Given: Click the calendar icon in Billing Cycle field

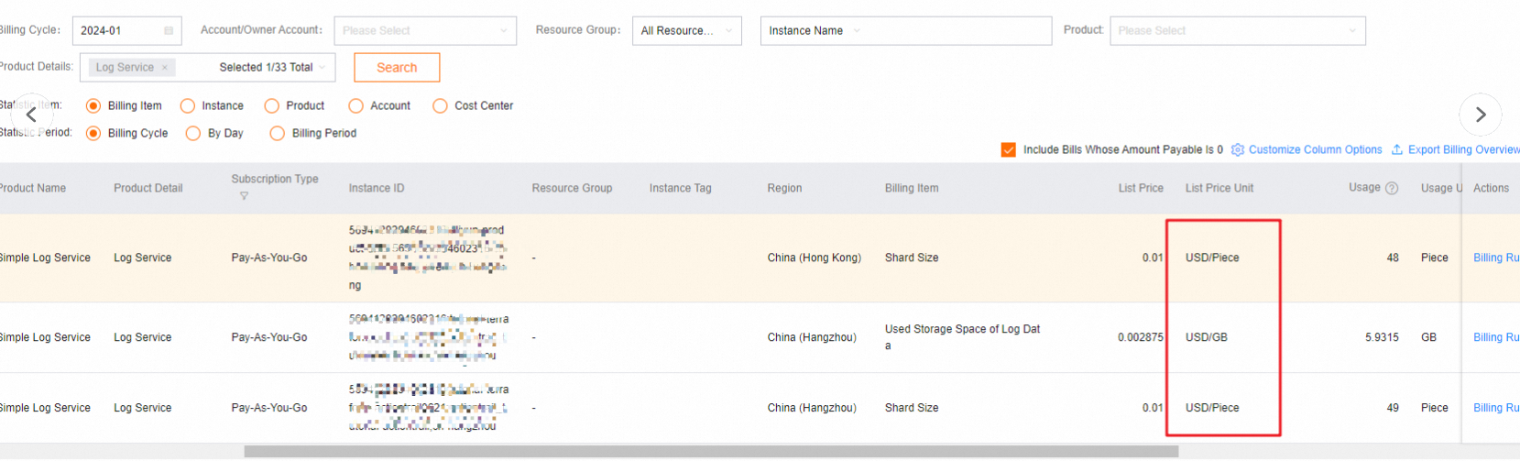Looking at the screenshot, I should [x=169, y=31].
